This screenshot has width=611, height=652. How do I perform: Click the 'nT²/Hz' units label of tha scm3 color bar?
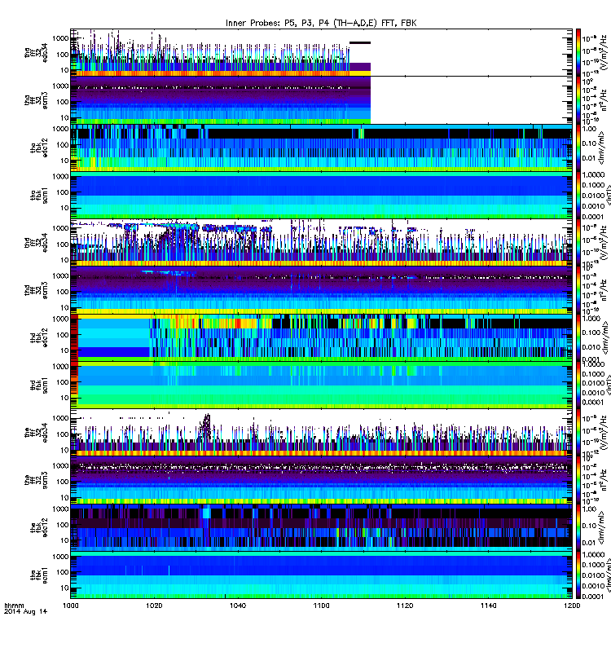point(604,99)
